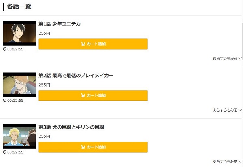The image size is (243, 167).
Task: Select the 第3話 episode thumbnail image
Action: [x=19, y=136]
